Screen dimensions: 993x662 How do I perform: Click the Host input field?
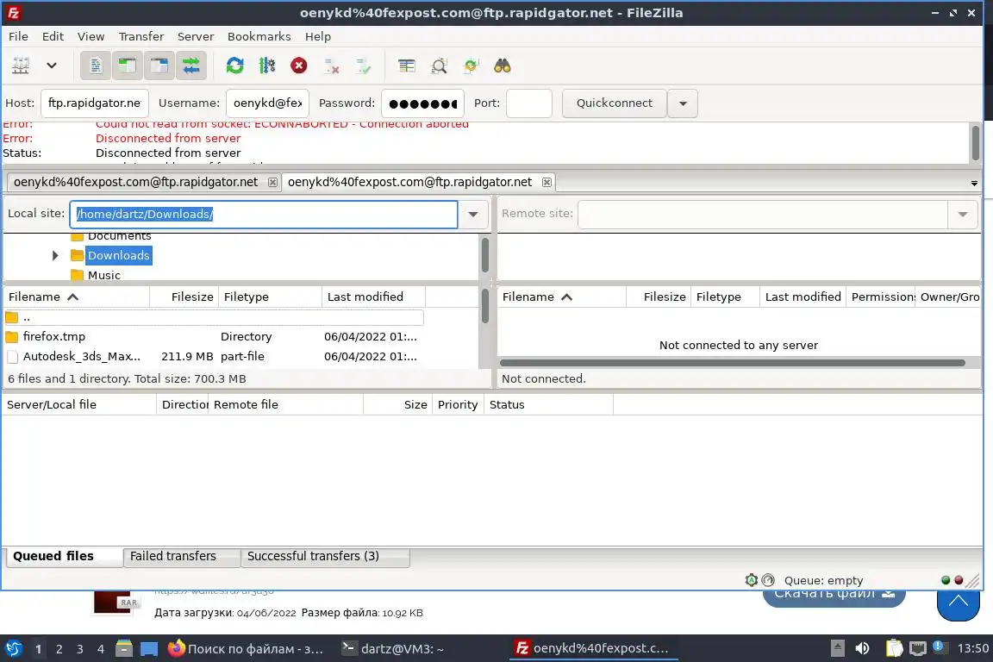94,103
